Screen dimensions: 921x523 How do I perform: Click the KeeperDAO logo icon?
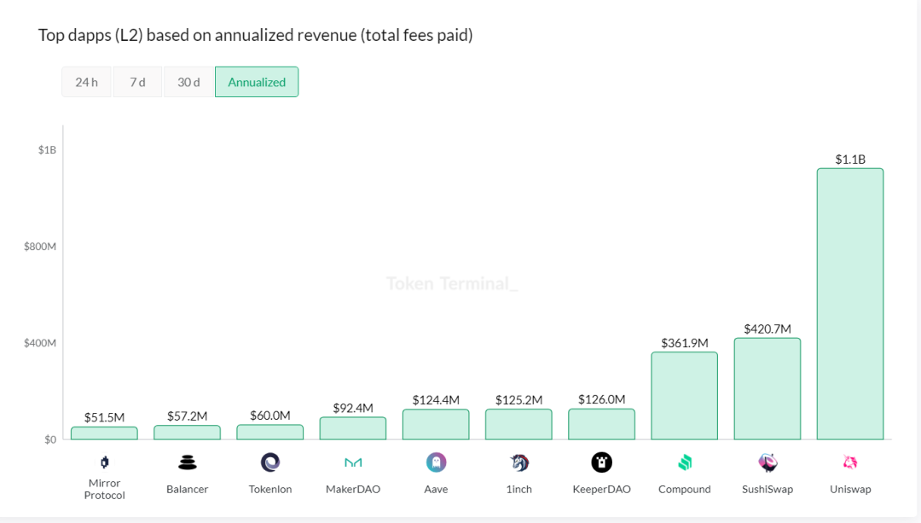coord(602,462)
